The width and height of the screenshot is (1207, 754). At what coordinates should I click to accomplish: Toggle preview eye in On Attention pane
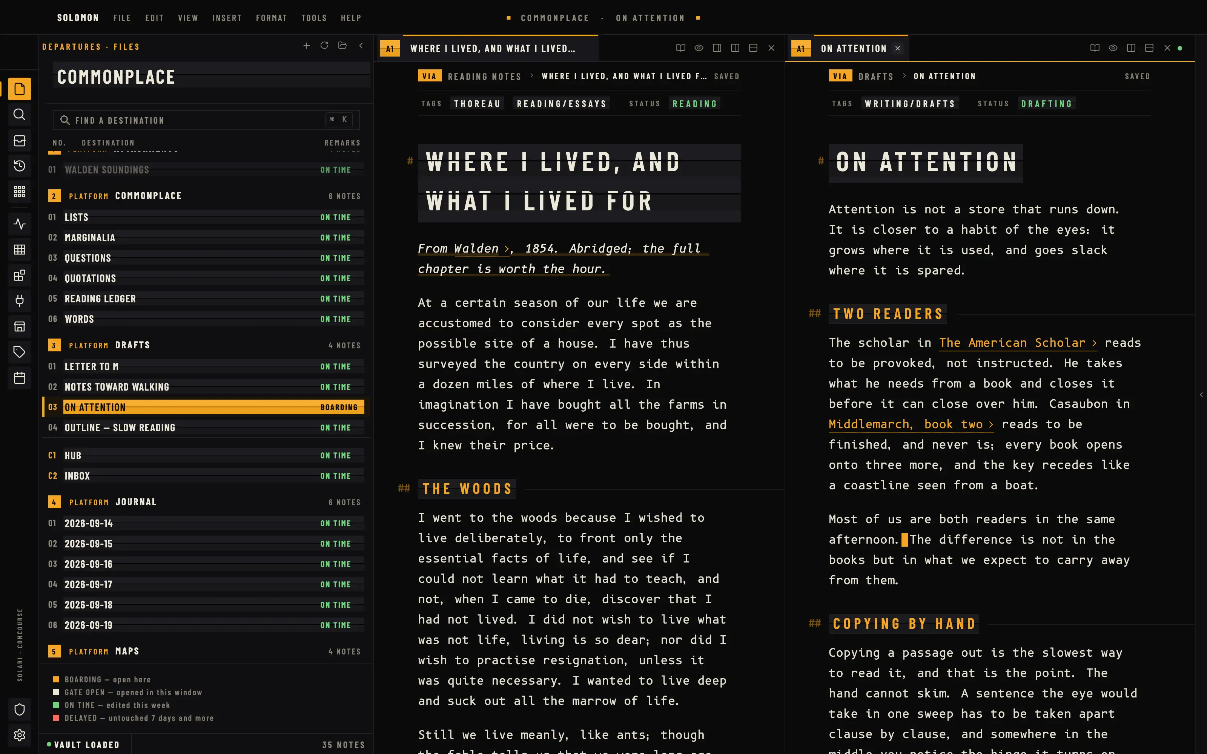pos(1113,48)
